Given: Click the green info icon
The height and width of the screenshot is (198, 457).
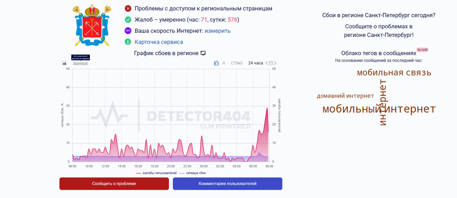Looking at the screenshot, I should point(128,42).
